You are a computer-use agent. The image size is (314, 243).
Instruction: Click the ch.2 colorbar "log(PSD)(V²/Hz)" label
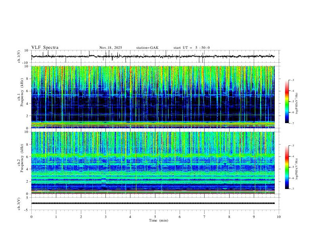[x=297, y=169]
